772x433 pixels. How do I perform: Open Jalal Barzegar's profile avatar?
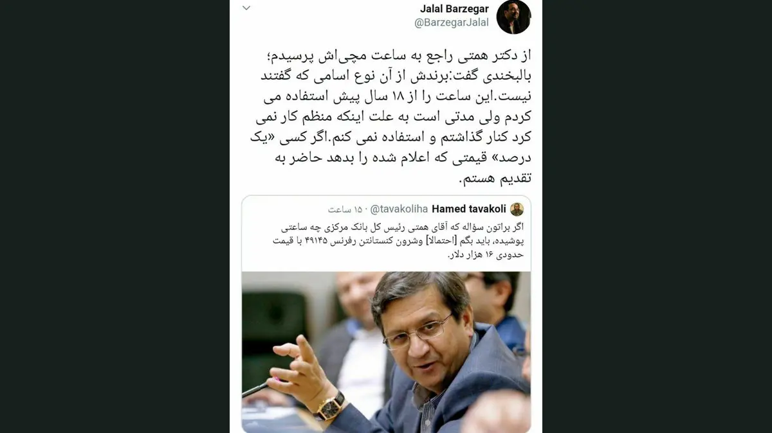point(513,17)
